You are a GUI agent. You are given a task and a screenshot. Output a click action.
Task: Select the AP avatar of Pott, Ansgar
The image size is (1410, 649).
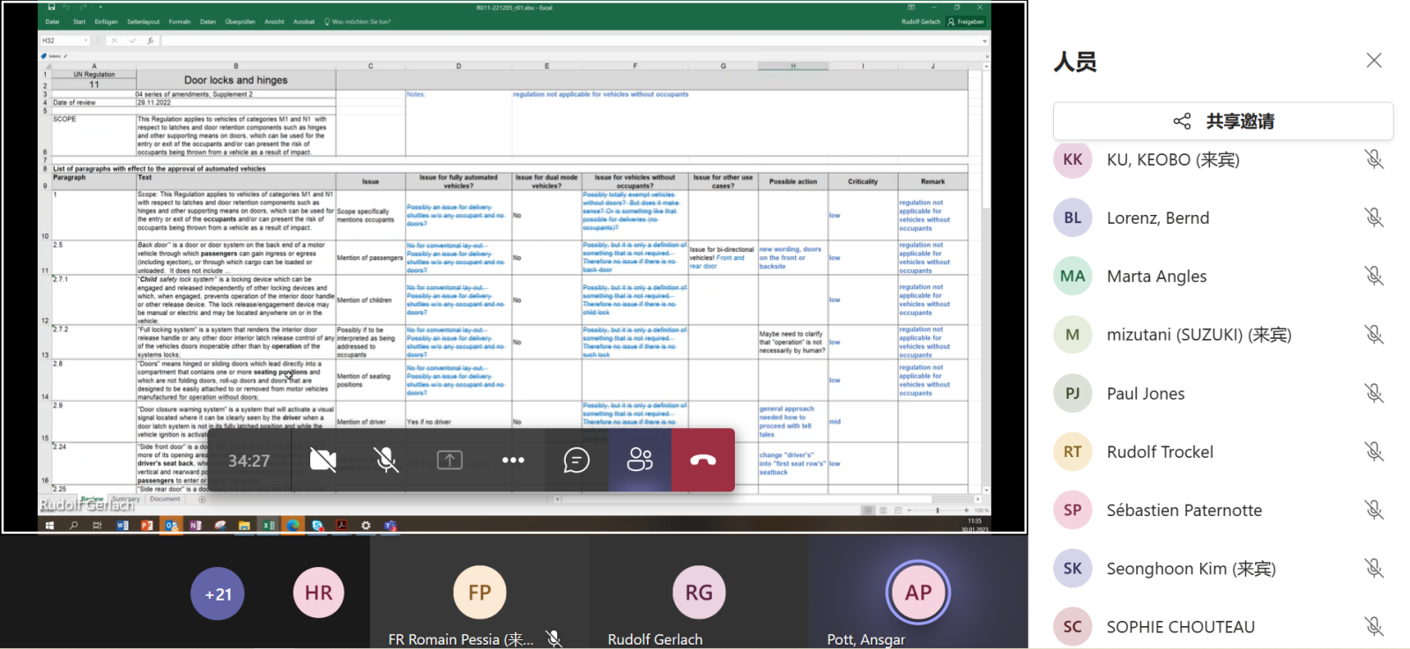pos(917,593)
